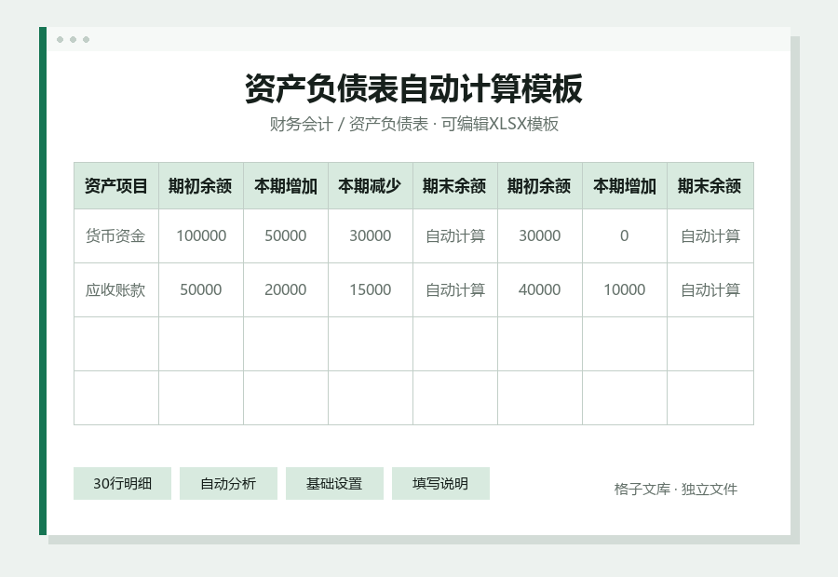Image resolution: width=838 pixels, height=577 pixels.
Task: Click the 本期增加 header just before 本期减少
Action: pos(286,186)
